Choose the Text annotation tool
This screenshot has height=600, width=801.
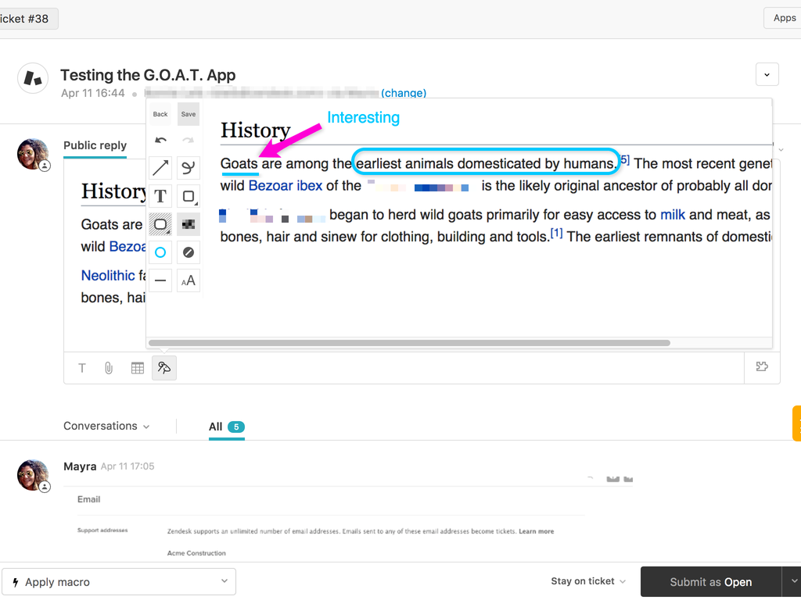click(x=160, y=196)
